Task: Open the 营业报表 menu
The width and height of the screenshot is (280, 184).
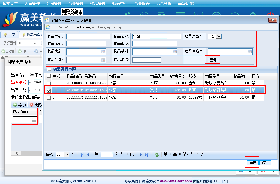Action: point(142,4)
